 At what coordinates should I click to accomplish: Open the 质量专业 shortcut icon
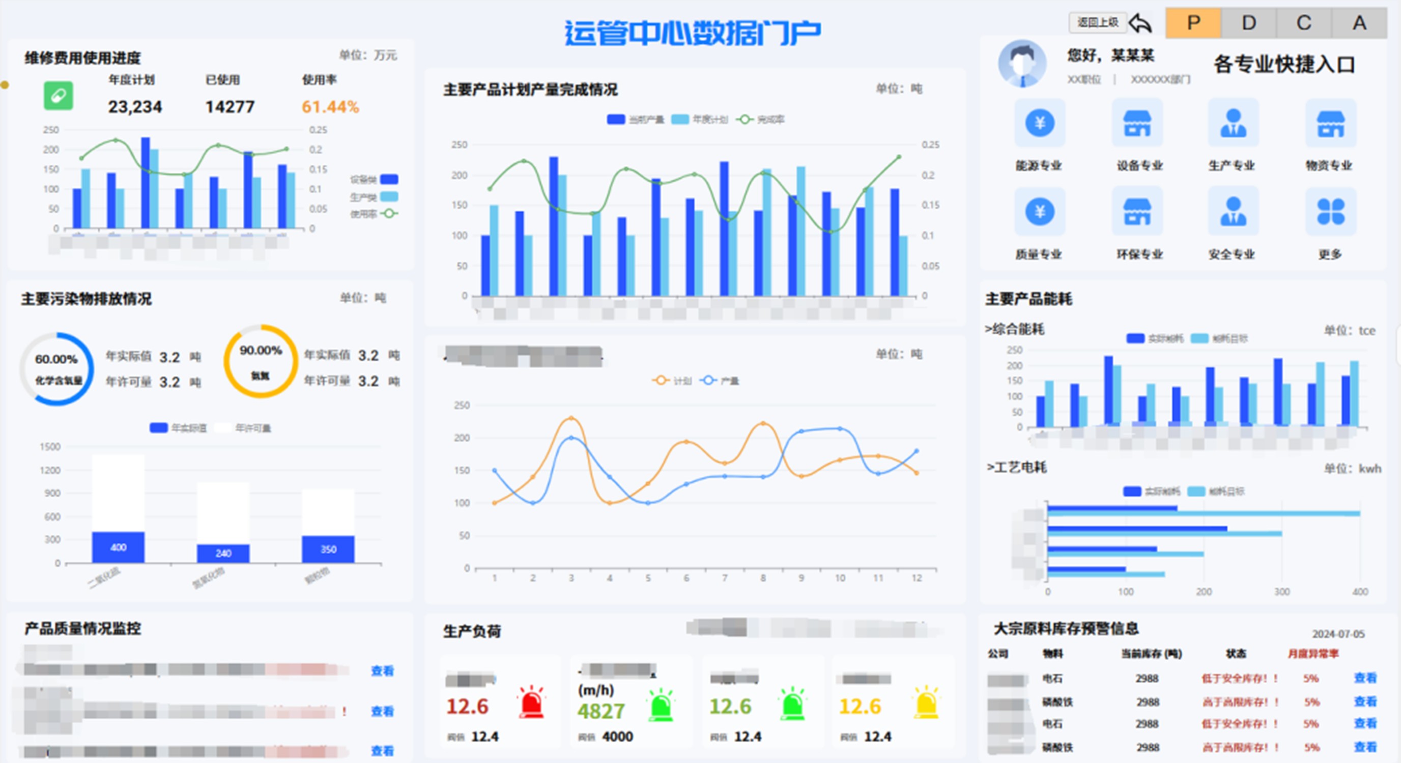[x=1039, y=212]
